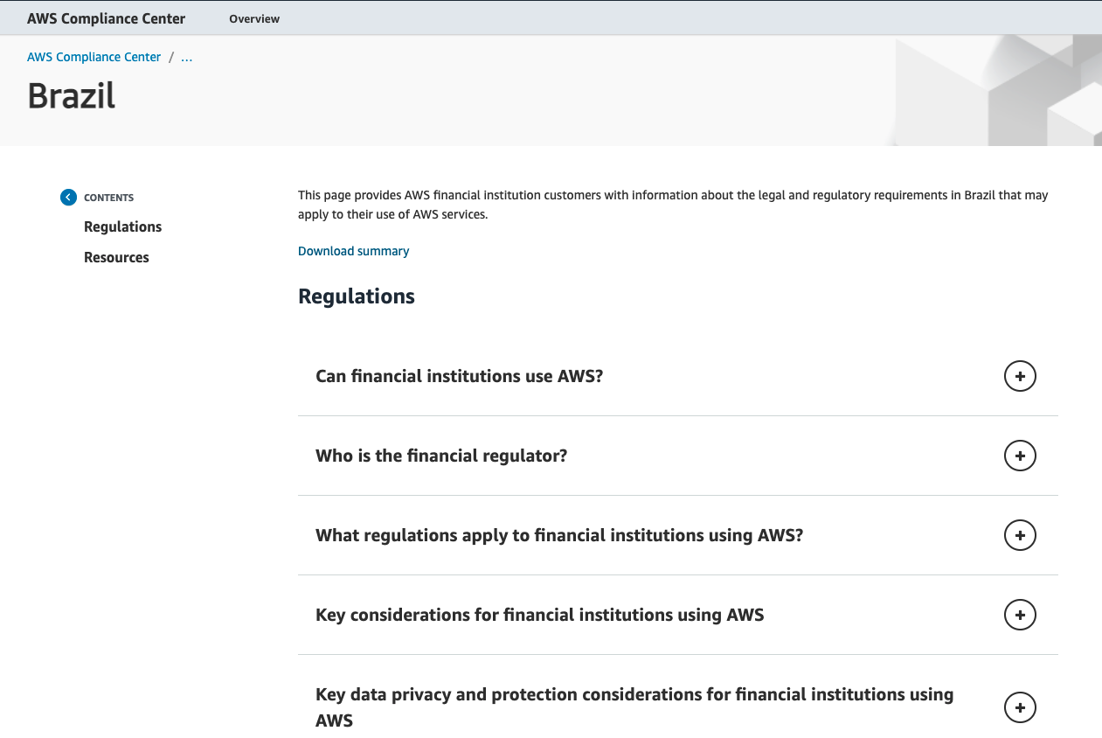Click "What regulations apply to financial institutions" heading

559,535
